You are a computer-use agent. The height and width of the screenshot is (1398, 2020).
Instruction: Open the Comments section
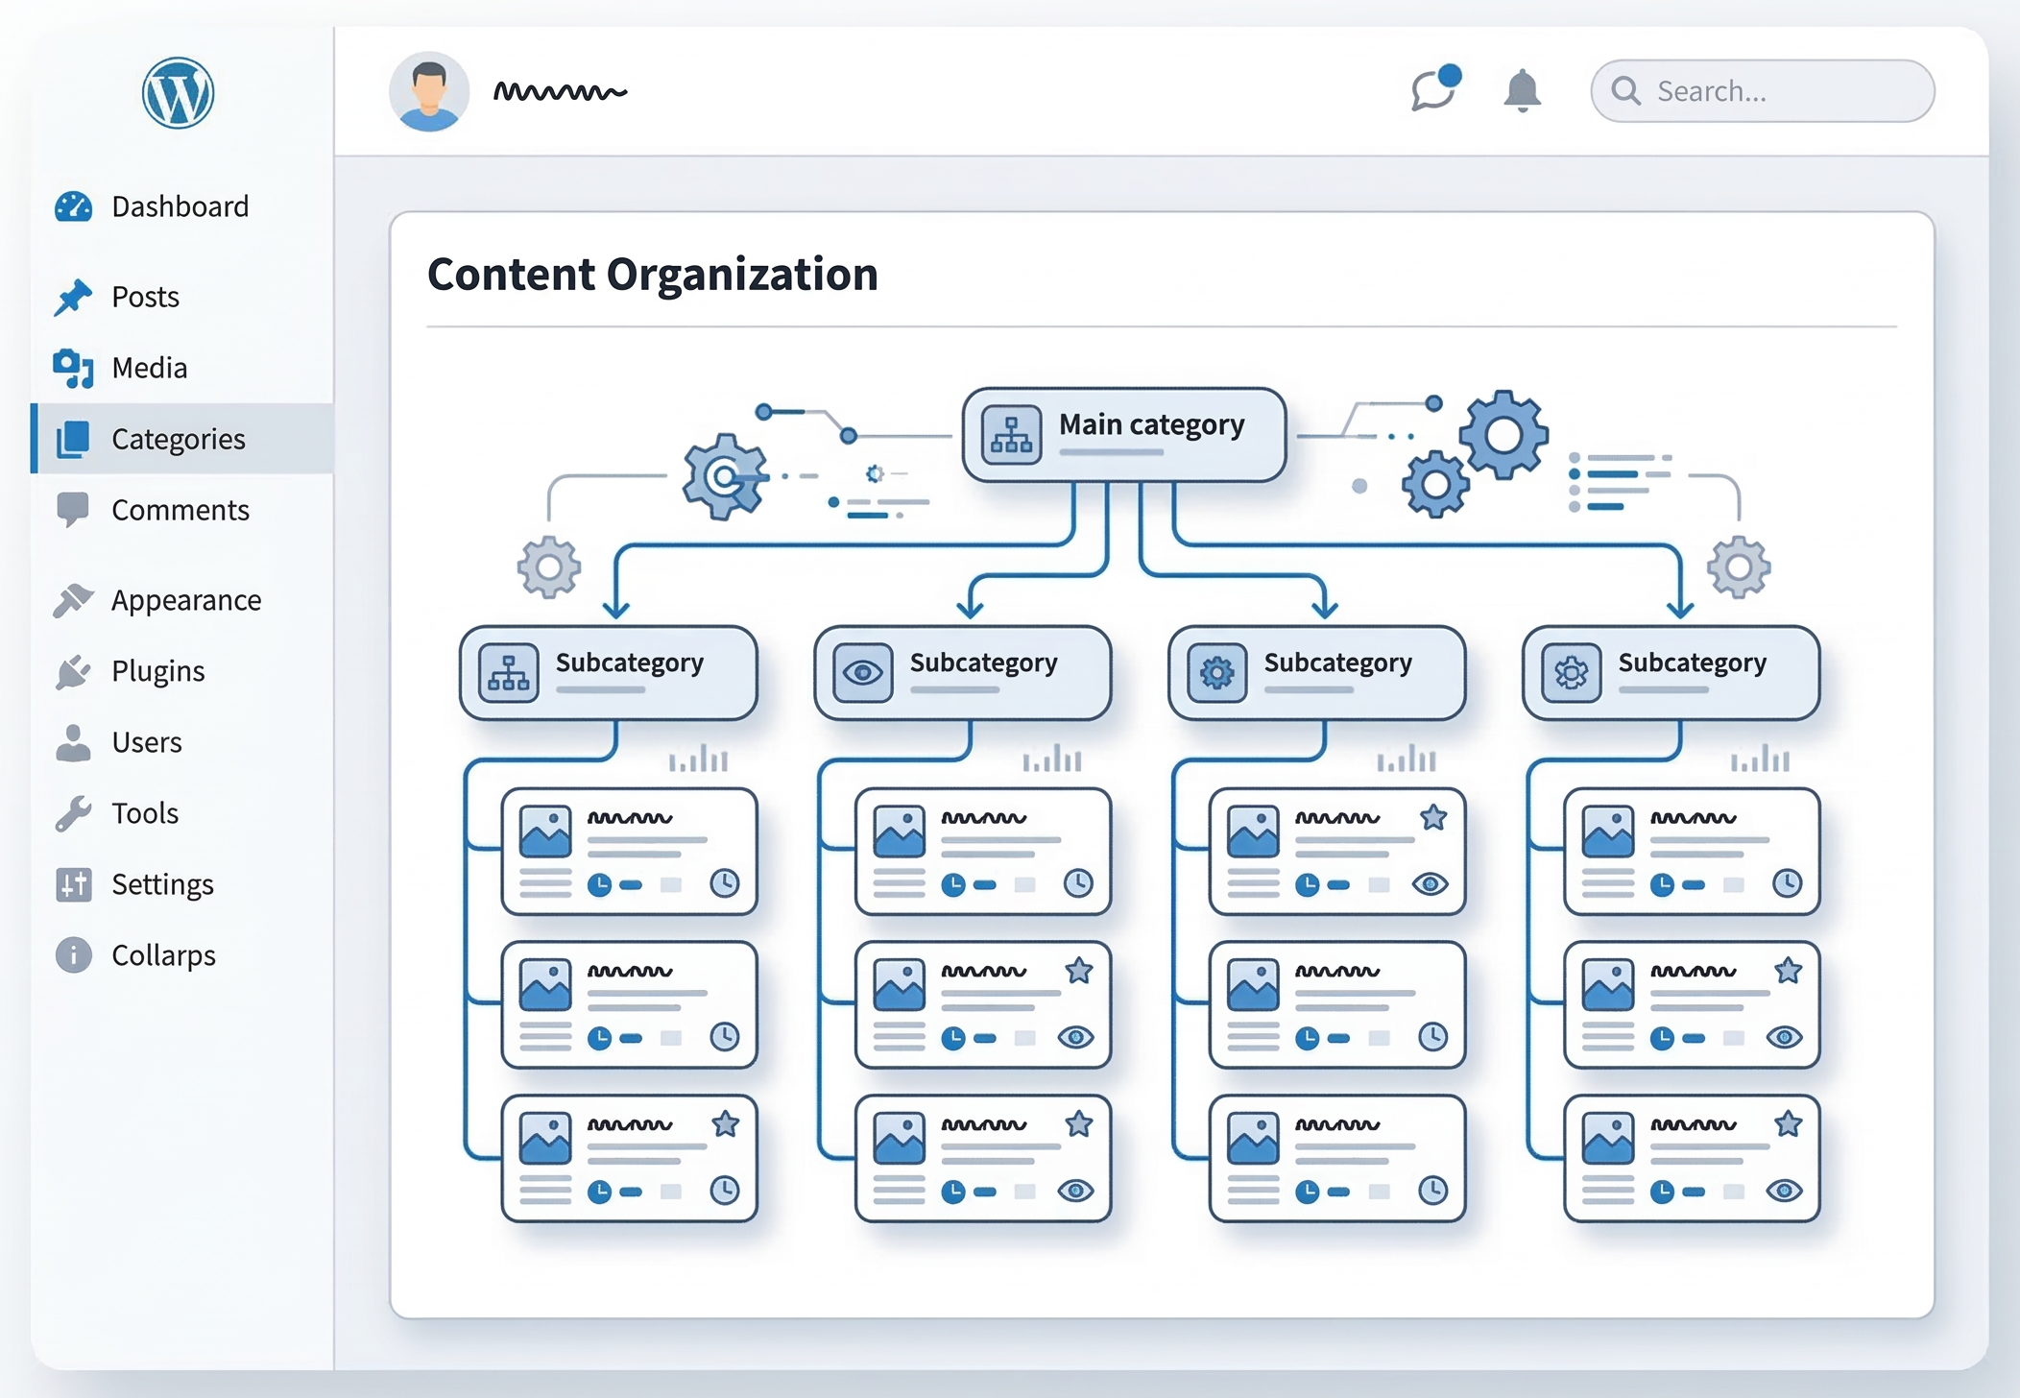180,510
